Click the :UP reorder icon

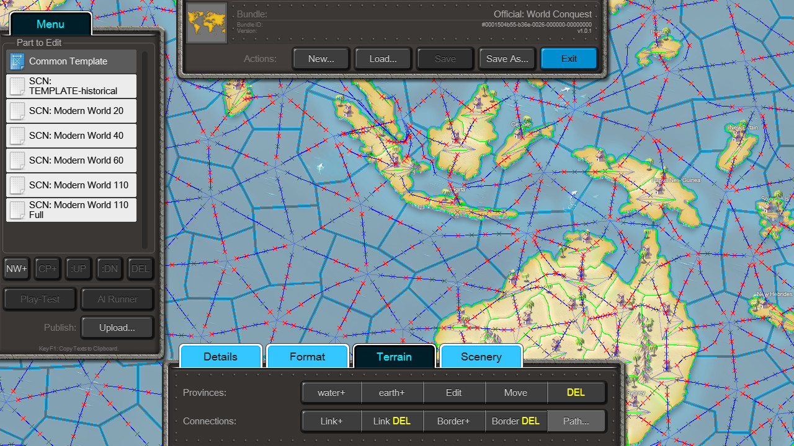tap(78, 268)
